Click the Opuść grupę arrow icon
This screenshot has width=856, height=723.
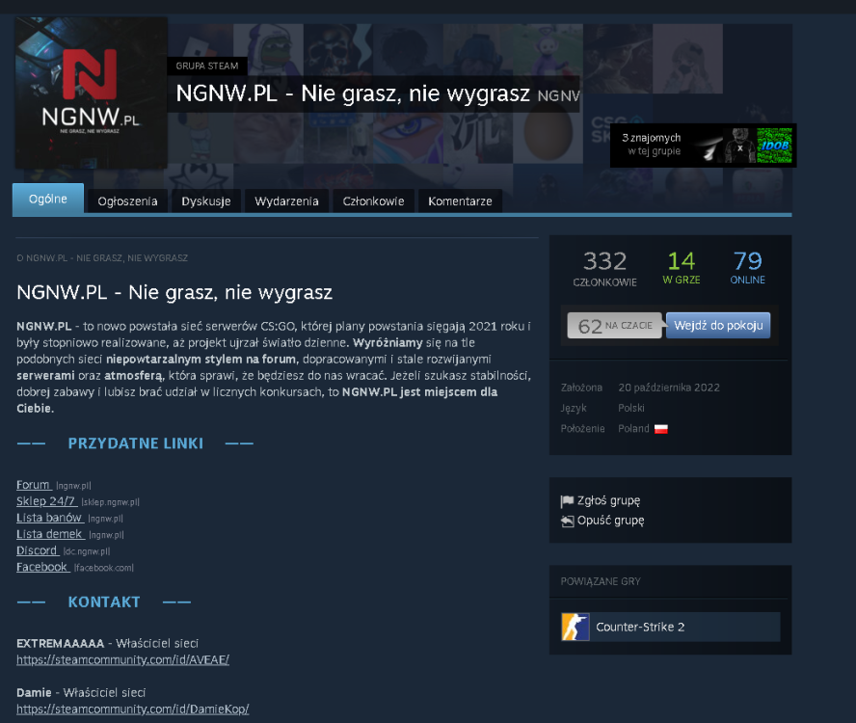[x=567, y=521]
